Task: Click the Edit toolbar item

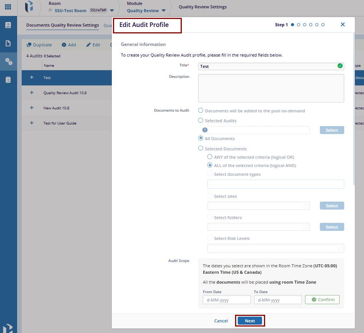Action: click(93, 45)
